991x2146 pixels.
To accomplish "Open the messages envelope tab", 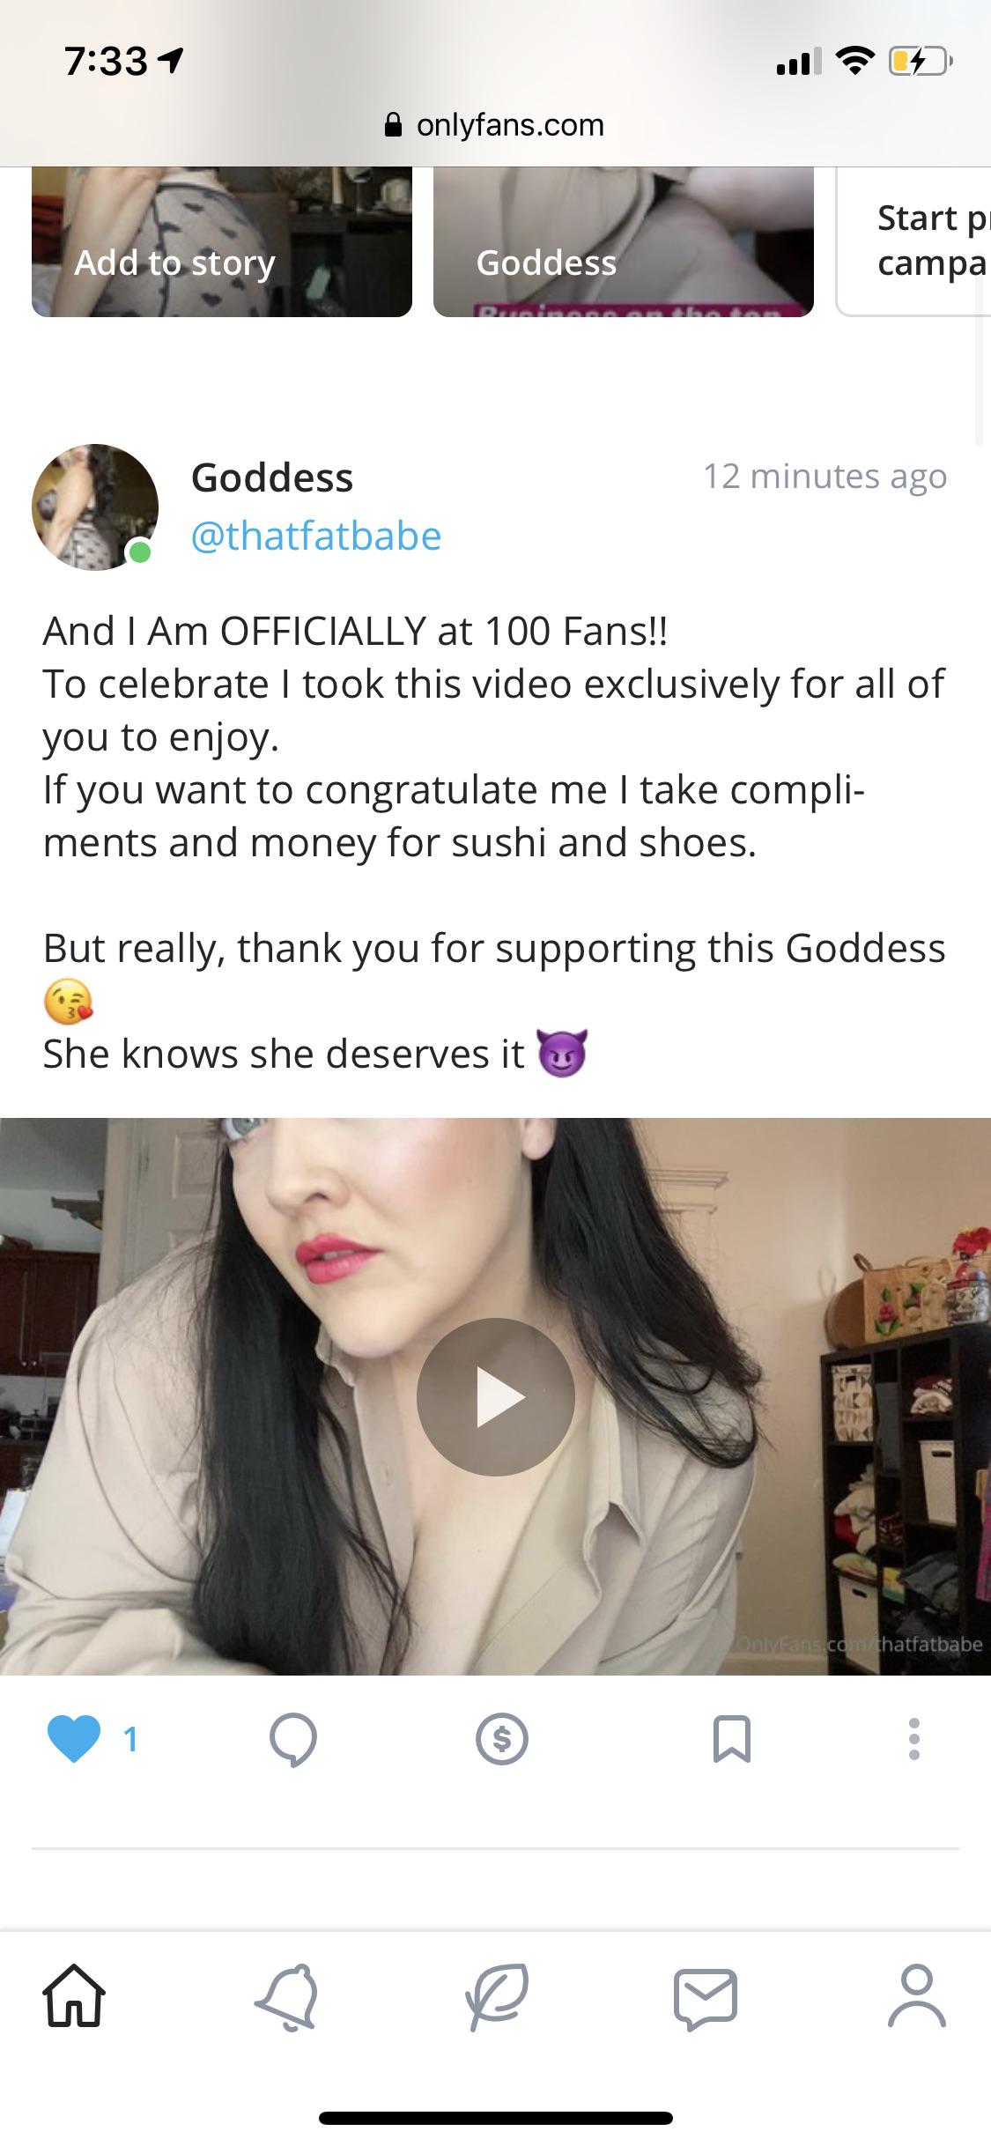I will tap(706, 1998).
